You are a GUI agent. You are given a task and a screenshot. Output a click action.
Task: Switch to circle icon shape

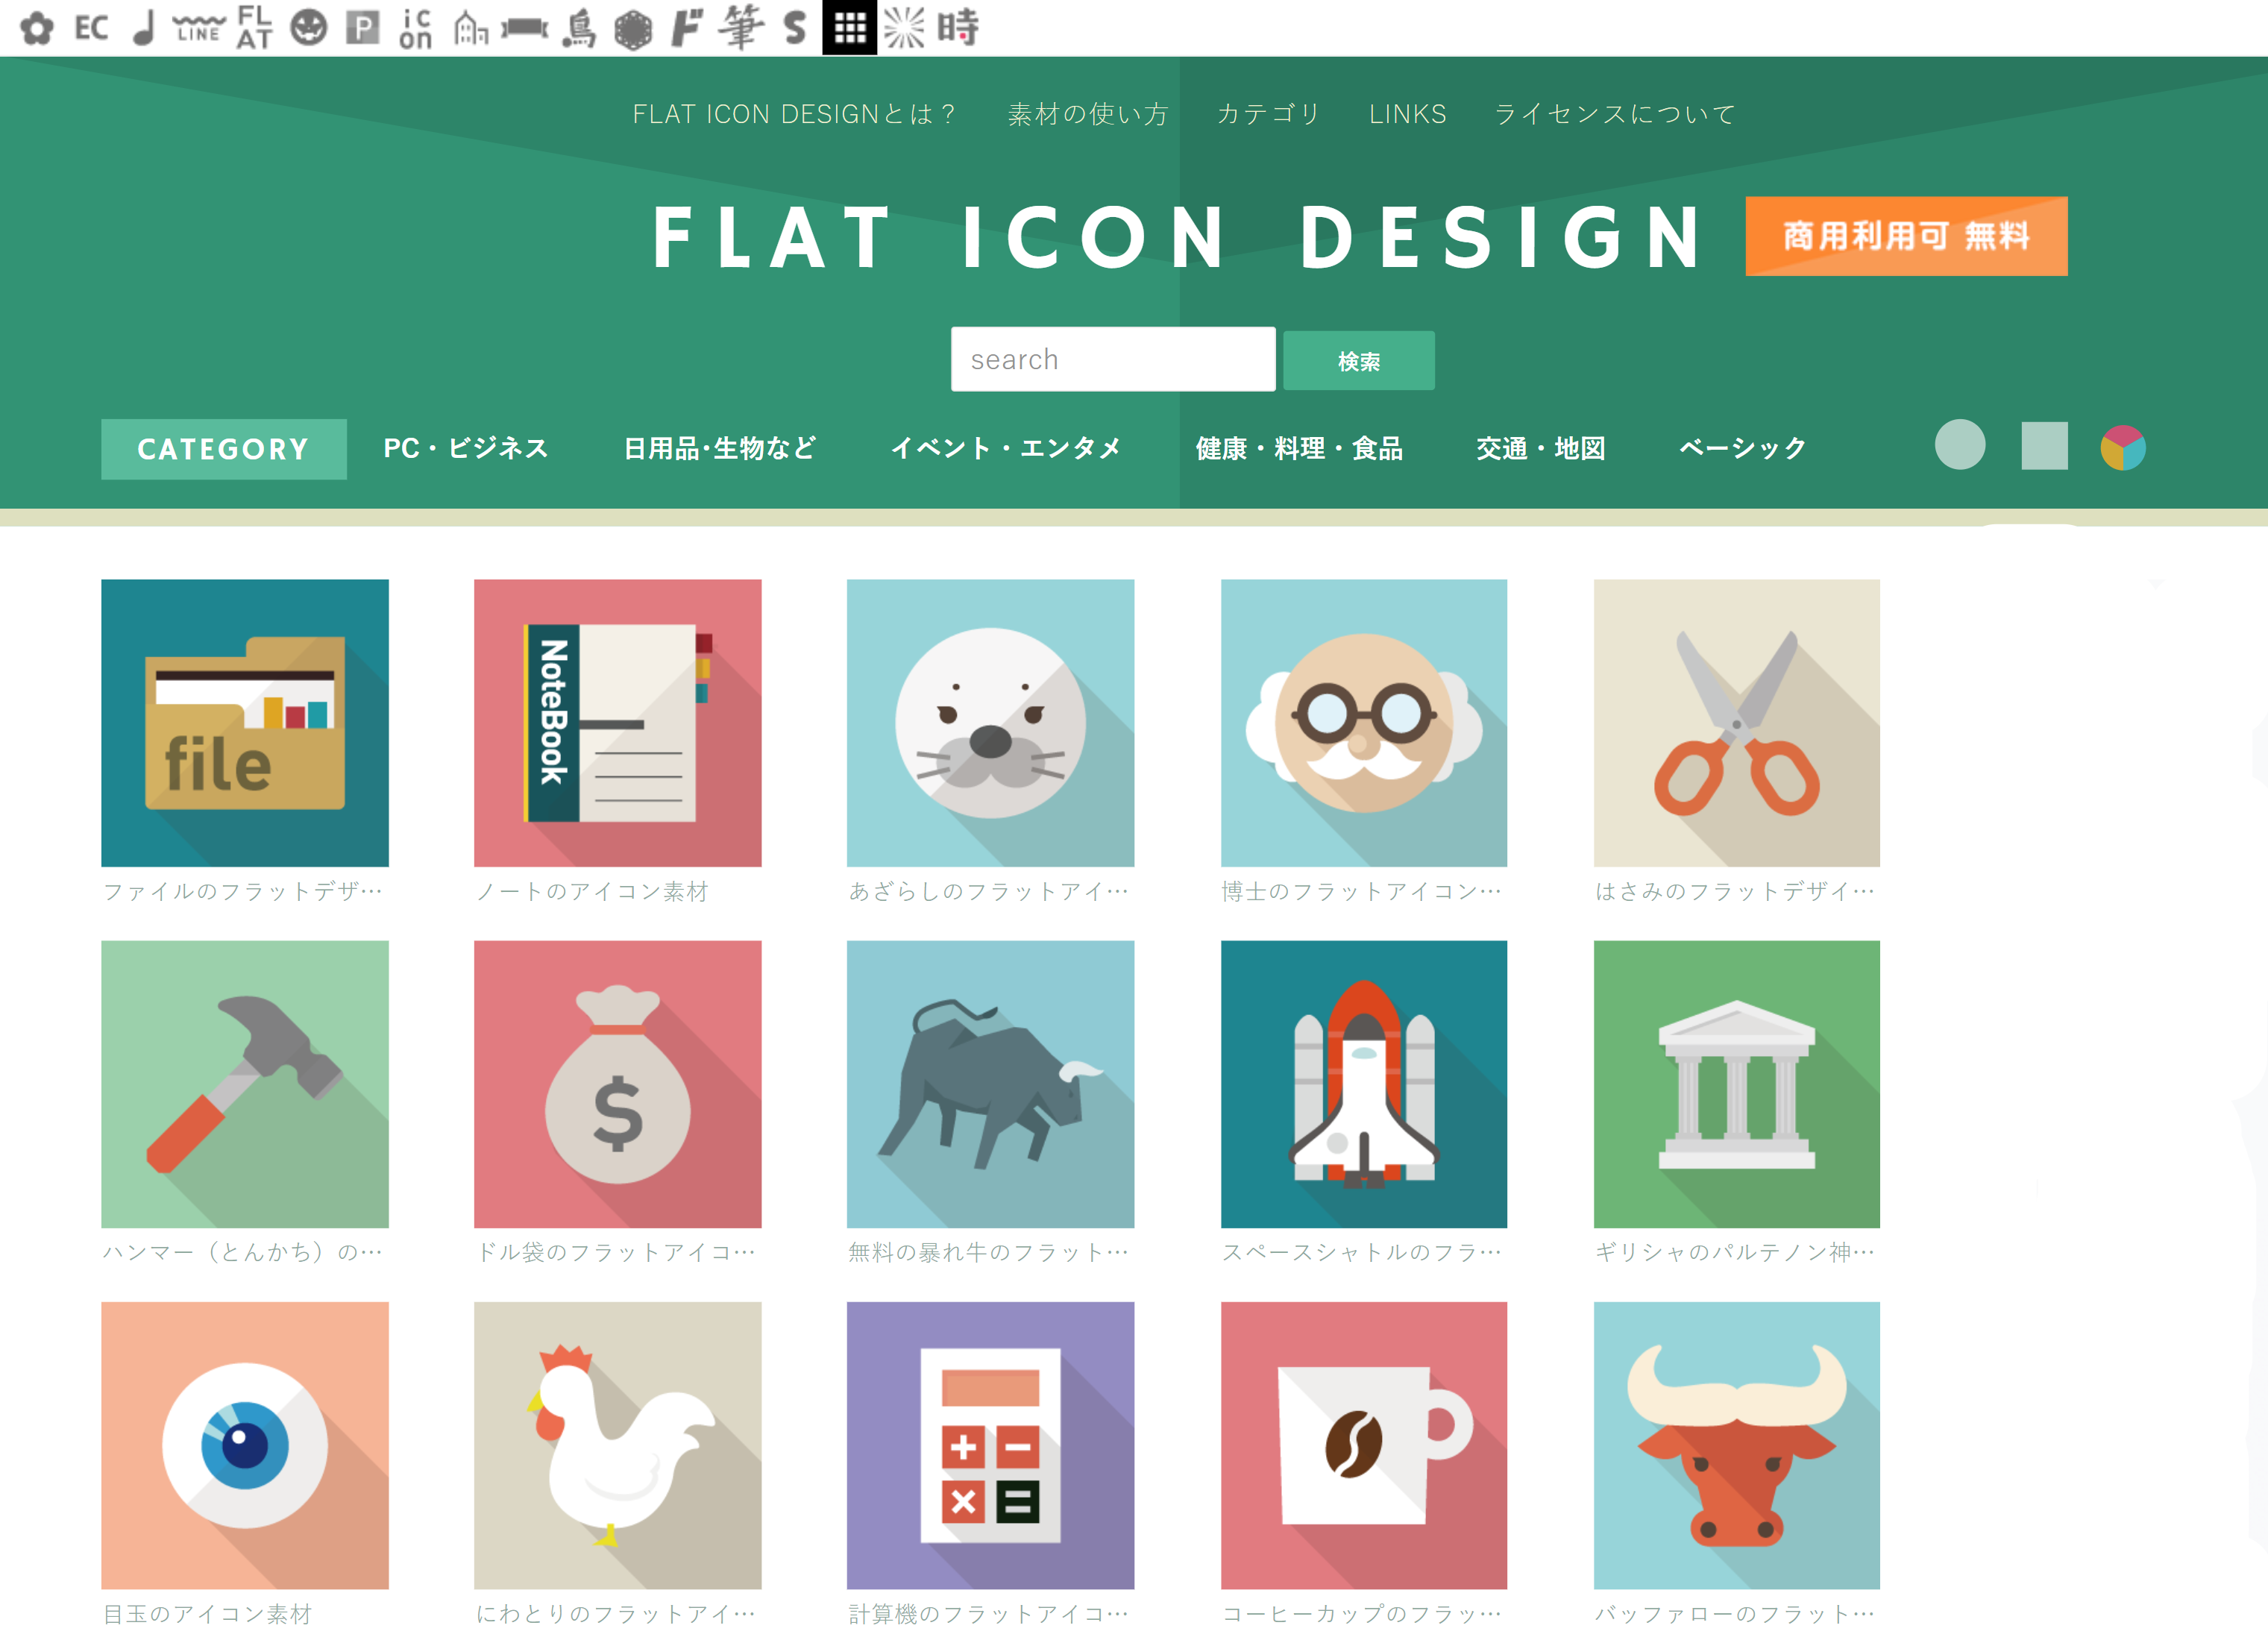click(x=1959, y=445)
